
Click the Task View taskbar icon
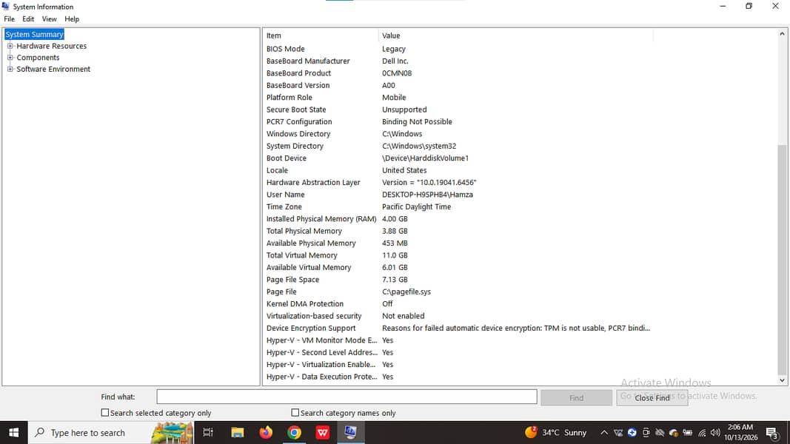click(x=207, y=432)
